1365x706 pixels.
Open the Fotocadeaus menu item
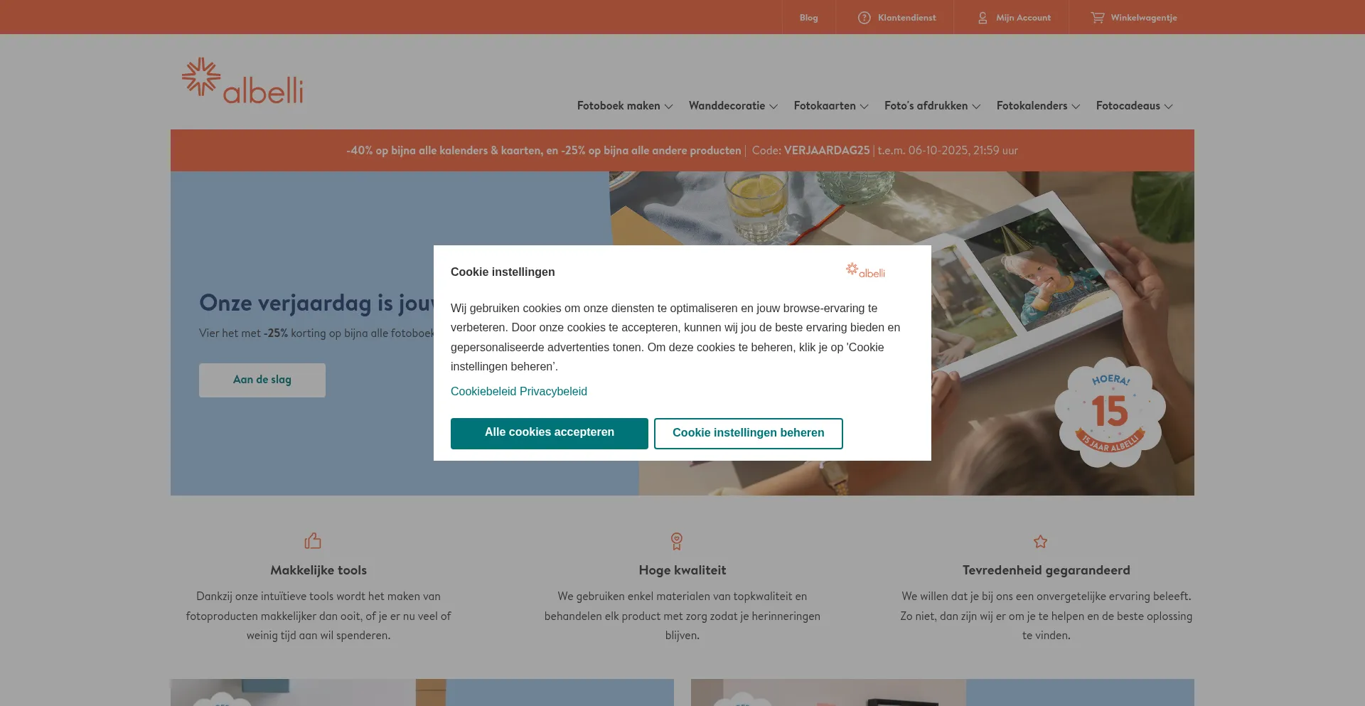pyautogui.click(x=1128, y=106)
